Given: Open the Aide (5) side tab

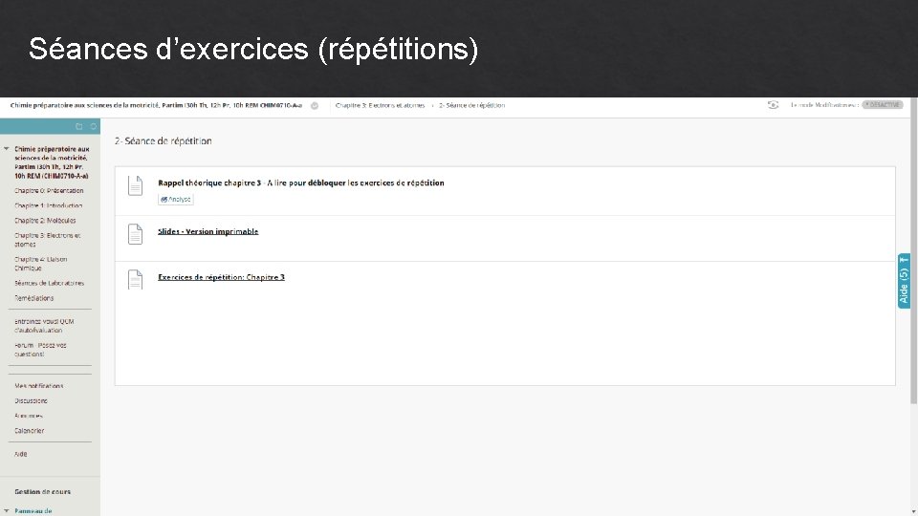Looking at the screenshot, I should coord(904,280).
